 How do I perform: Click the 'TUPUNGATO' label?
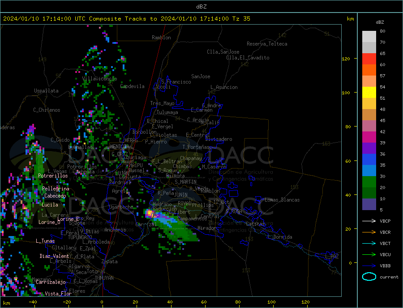pos(80,237)
